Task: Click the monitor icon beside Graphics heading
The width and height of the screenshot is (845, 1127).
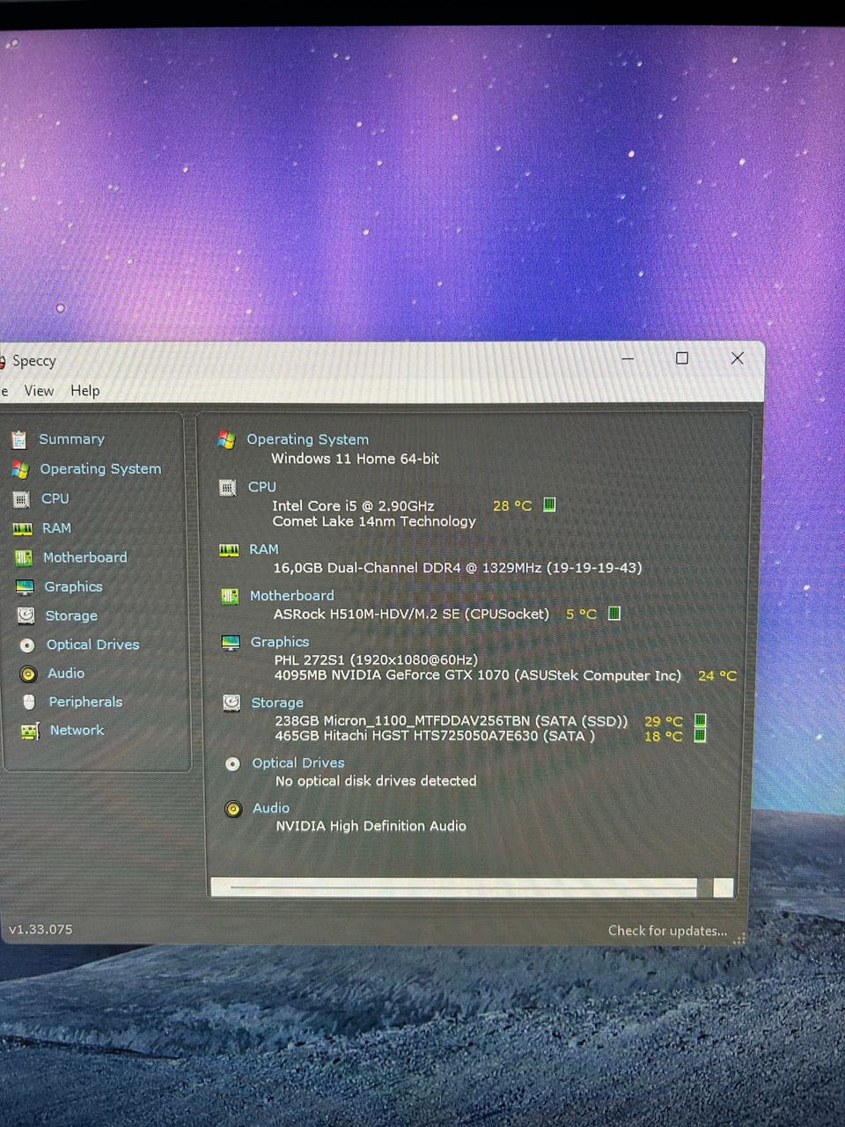Action: [x=231, y=643]
